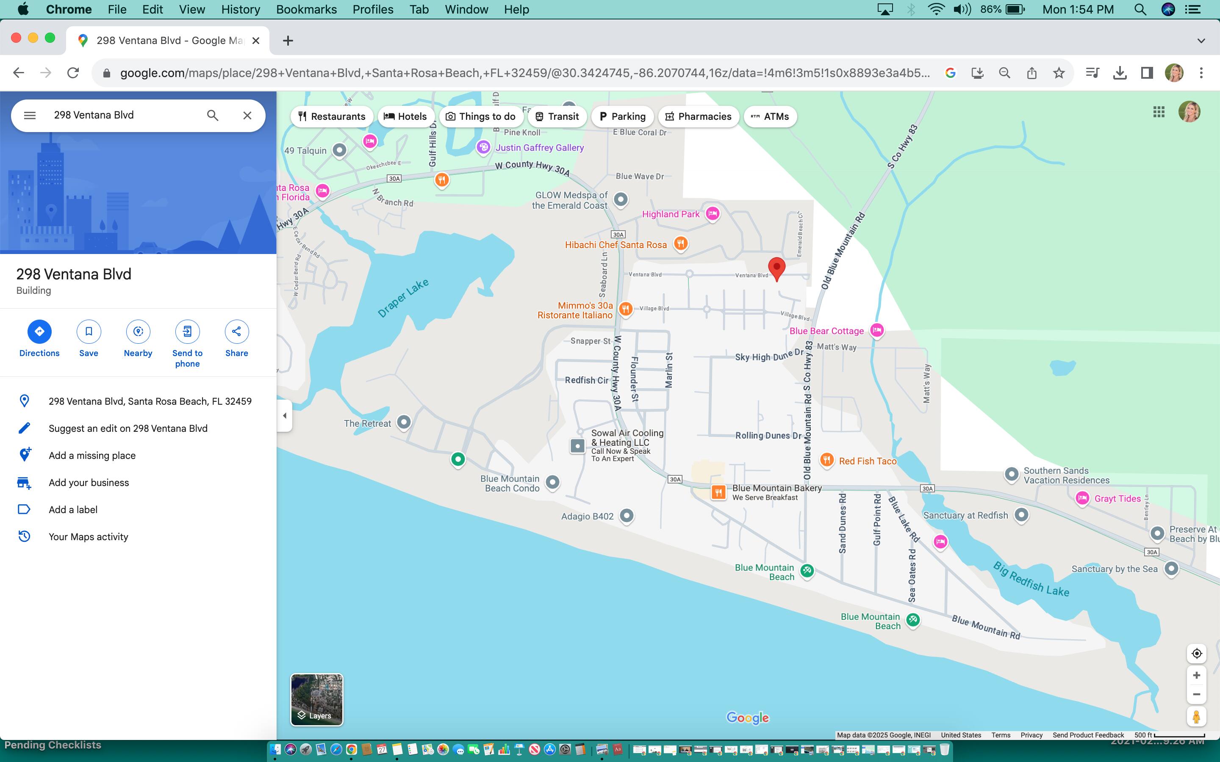Show ATMs on the map
1220x762 pixels.
point(770,116)
